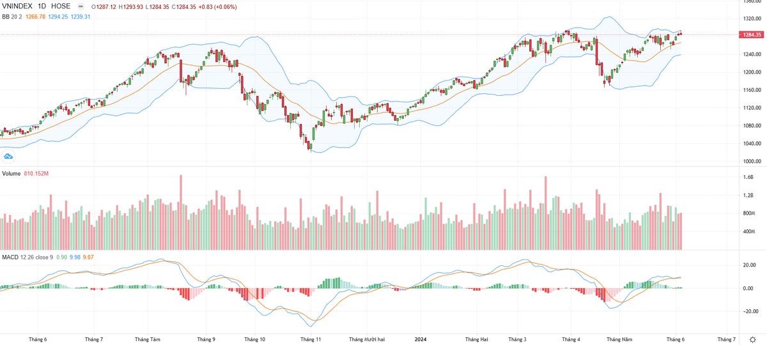
Task: Click the blue MACD value 9.98
Action: [x=75, y=257]
